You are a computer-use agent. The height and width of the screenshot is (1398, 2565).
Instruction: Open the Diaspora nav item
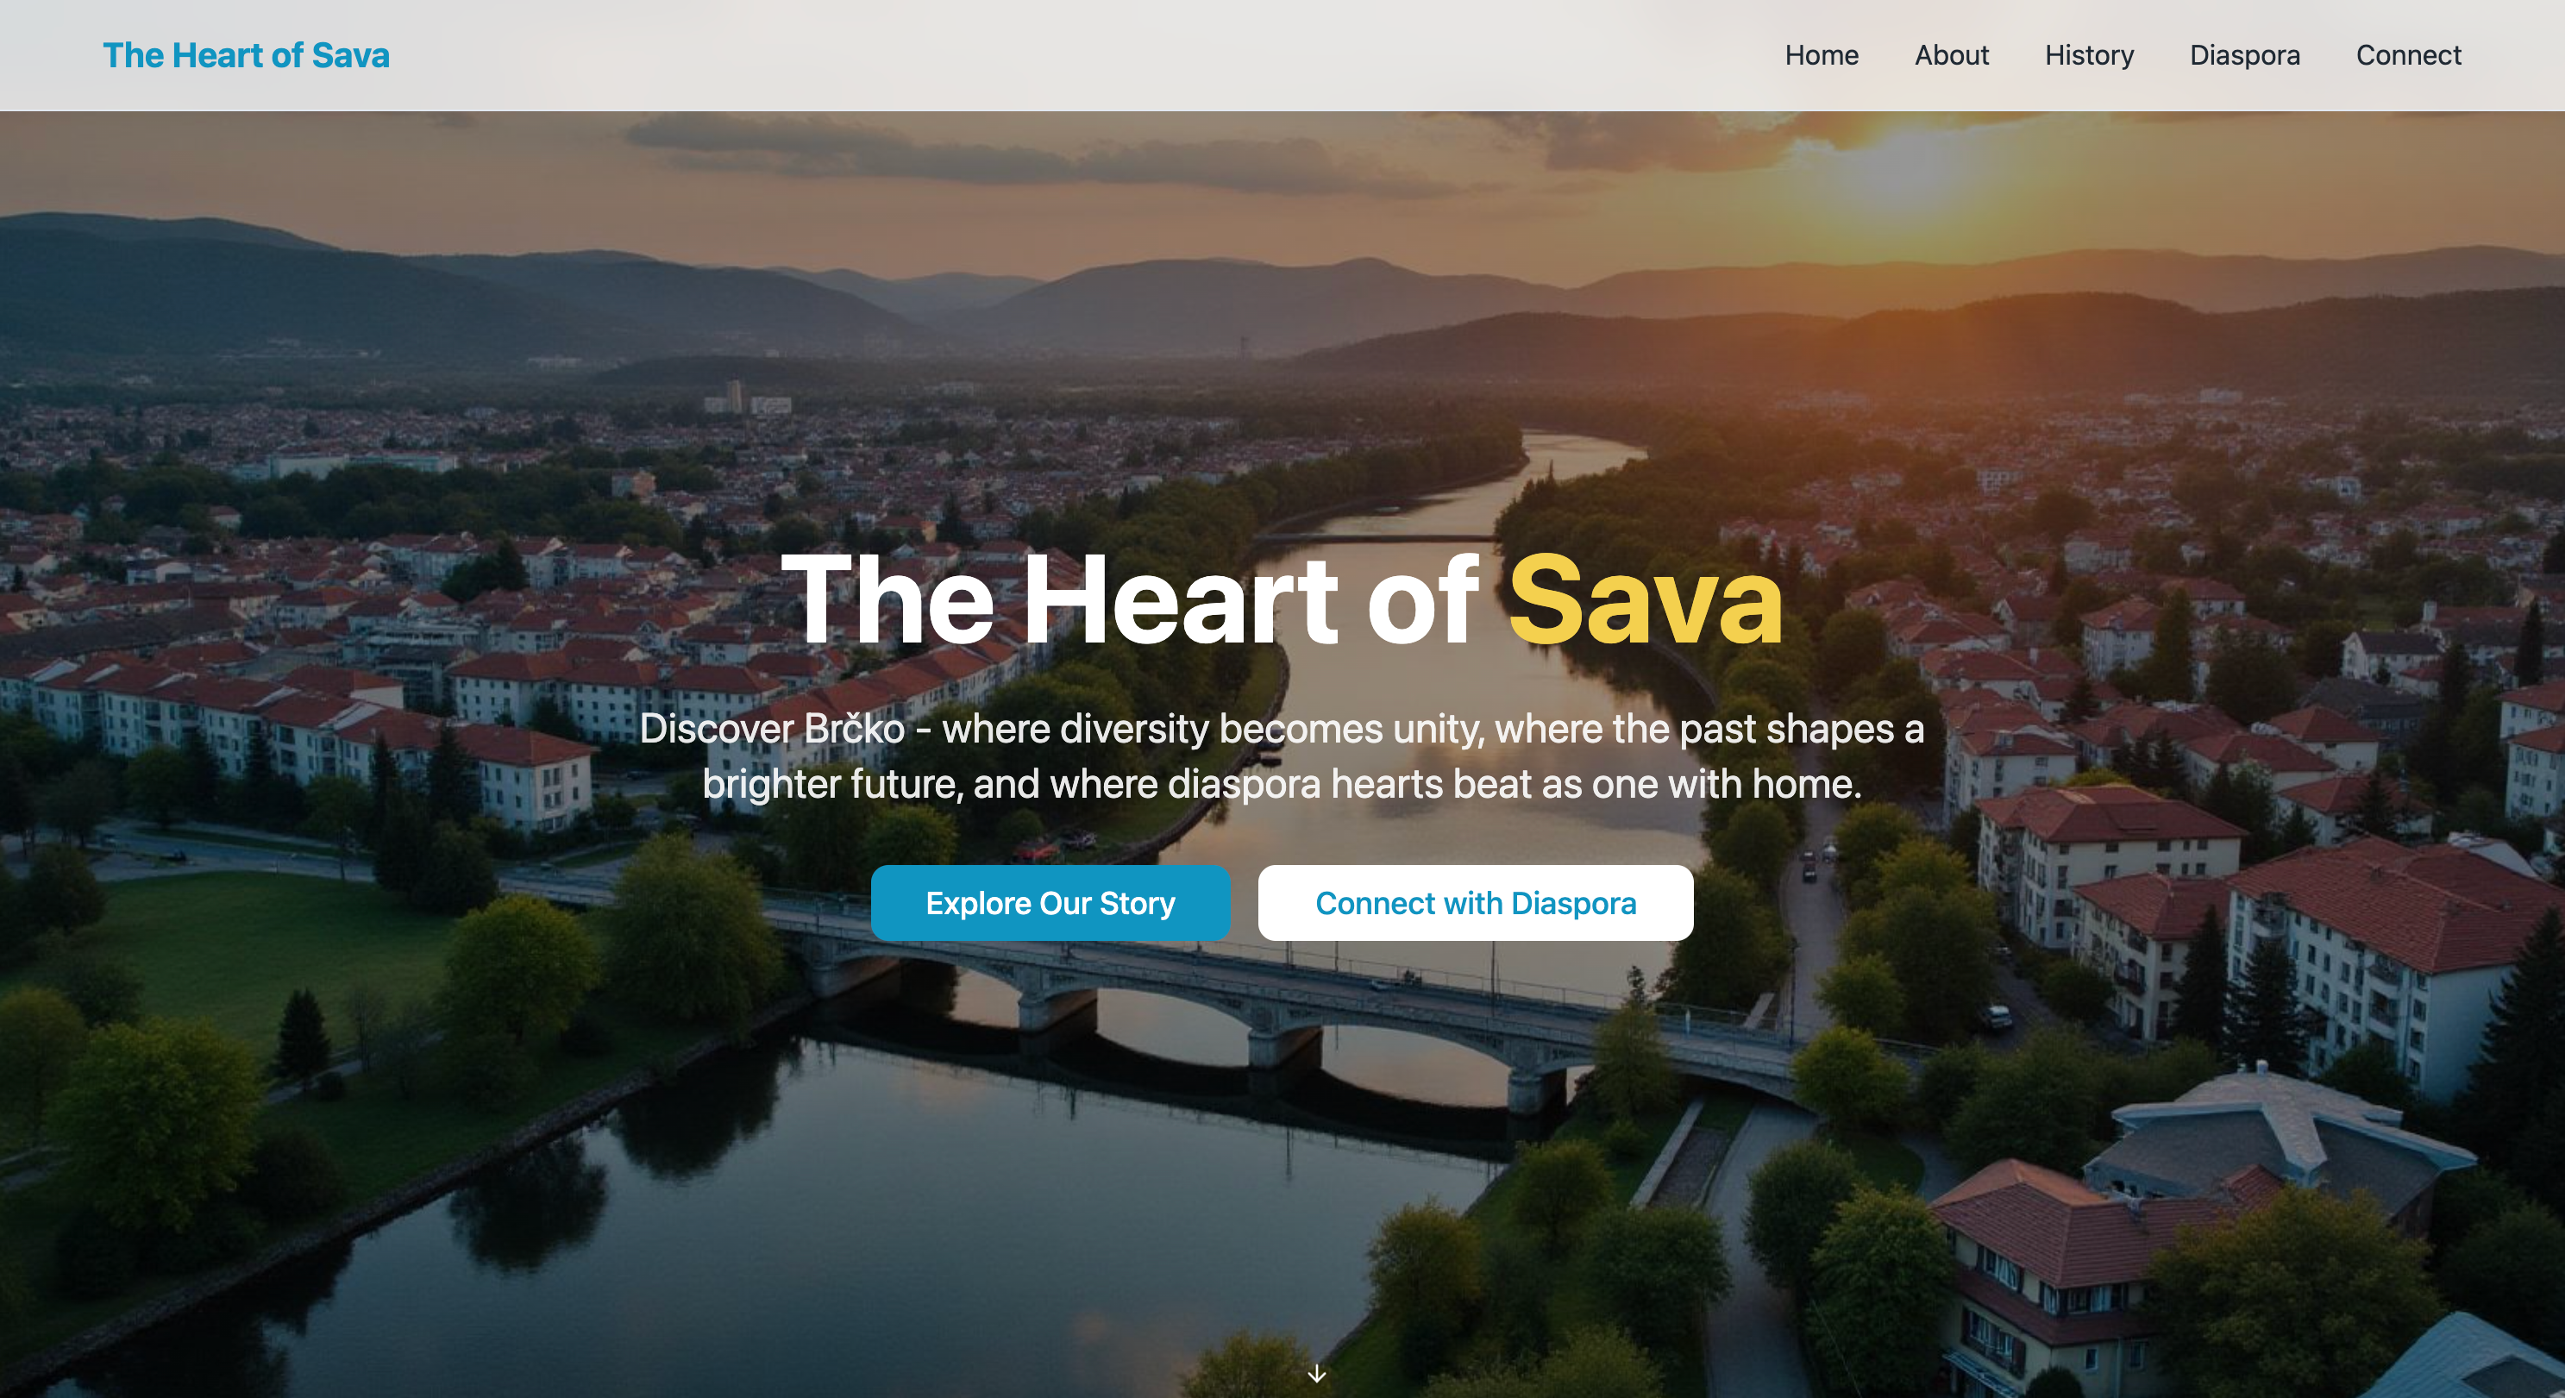click(x=2244, y=55)
